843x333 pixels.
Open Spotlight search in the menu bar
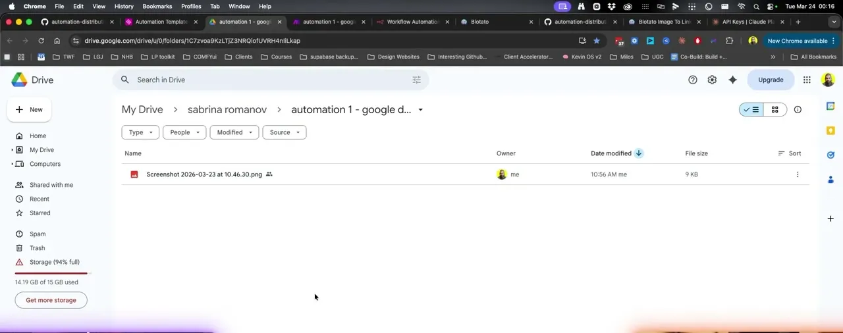(x=756, y=7)
